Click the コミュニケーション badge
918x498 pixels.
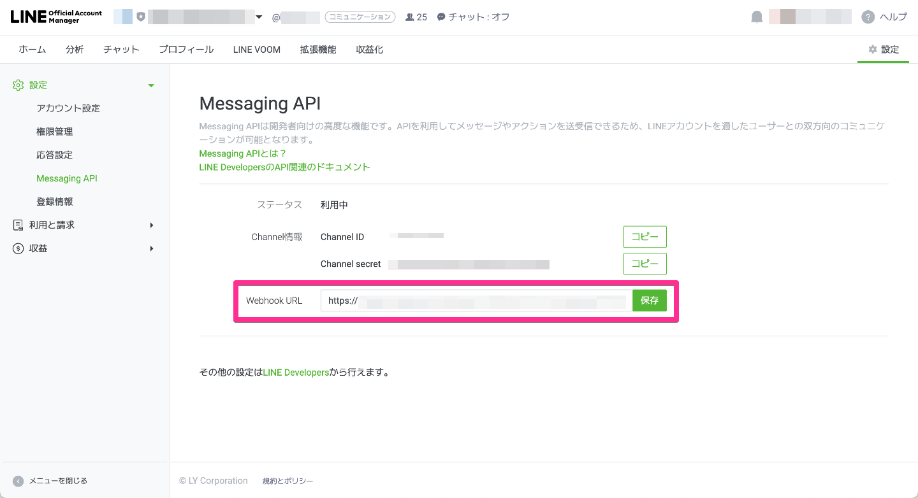[x=360, y=17]
